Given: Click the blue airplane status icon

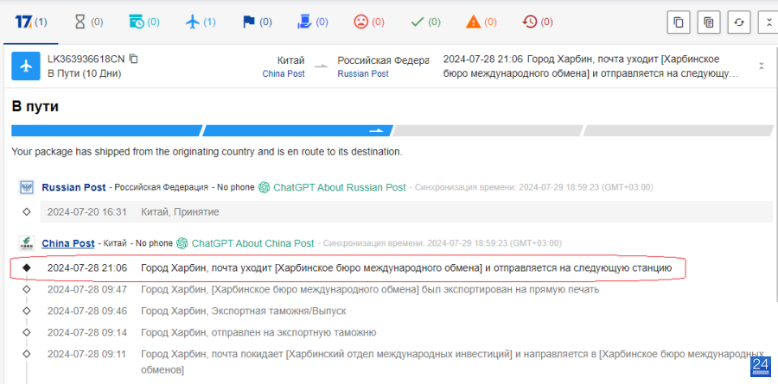Looking at the screenshot, I should tap(26, 66).
